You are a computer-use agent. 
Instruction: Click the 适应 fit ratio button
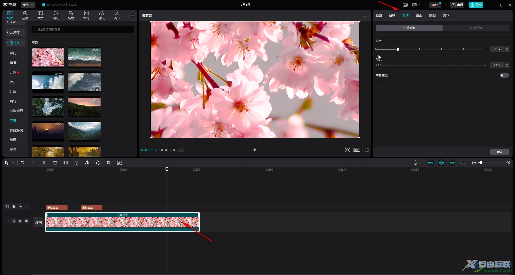pyautogui.click(x=357, y=150)
